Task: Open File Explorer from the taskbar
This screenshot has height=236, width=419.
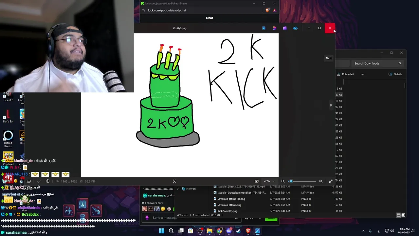Action: pos(209,231)
